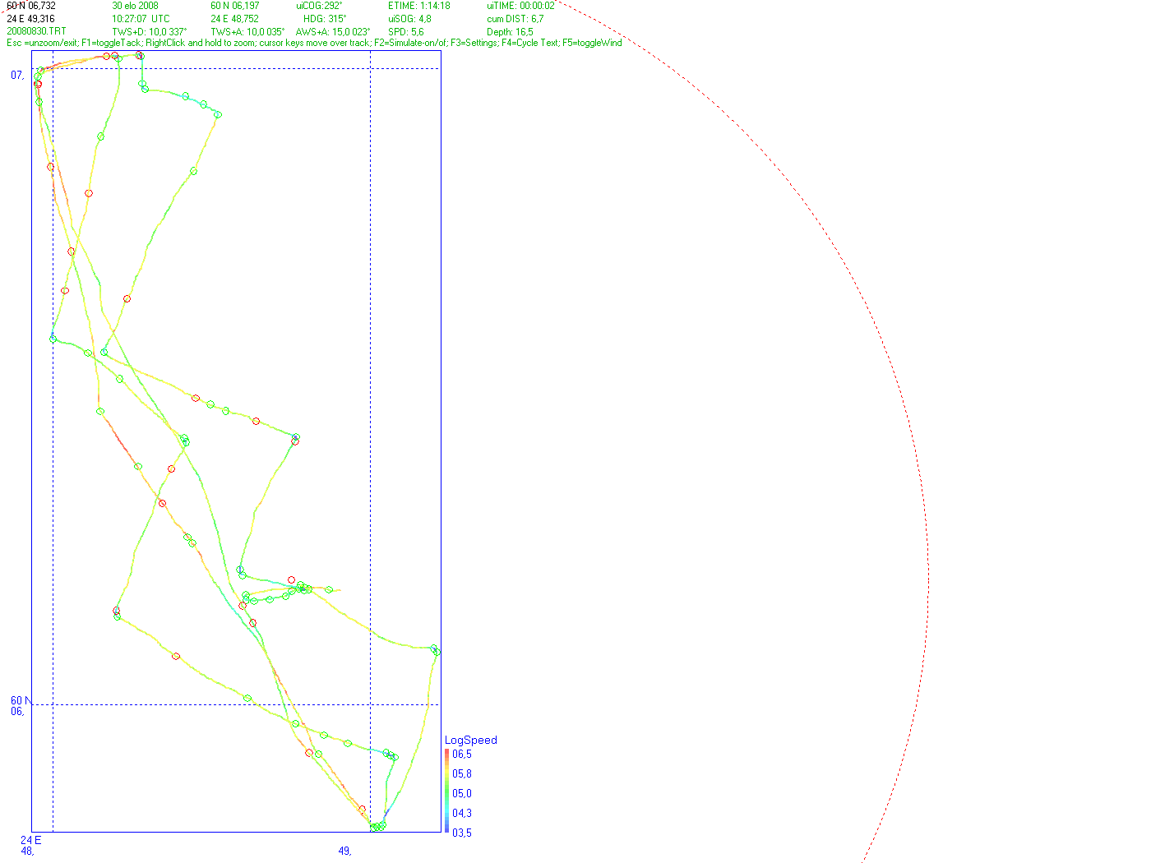Click the 05,0 legend speed label
This screenshot has width=1151, height=863.
pos(462,793)
